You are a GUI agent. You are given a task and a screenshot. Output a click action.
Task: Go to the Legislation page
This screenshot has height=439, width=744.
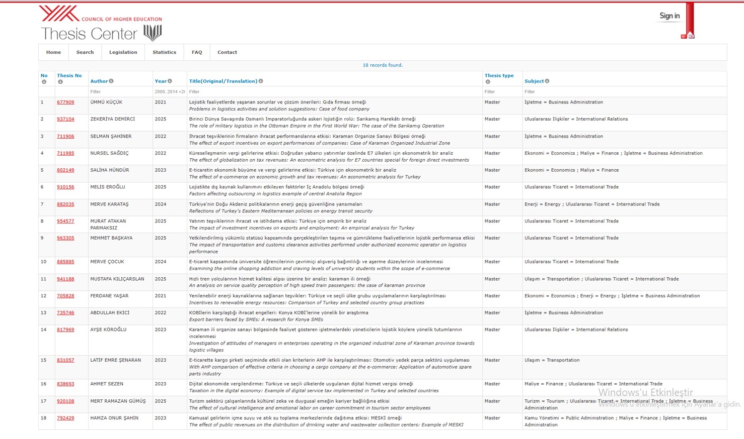click(123, 52)
